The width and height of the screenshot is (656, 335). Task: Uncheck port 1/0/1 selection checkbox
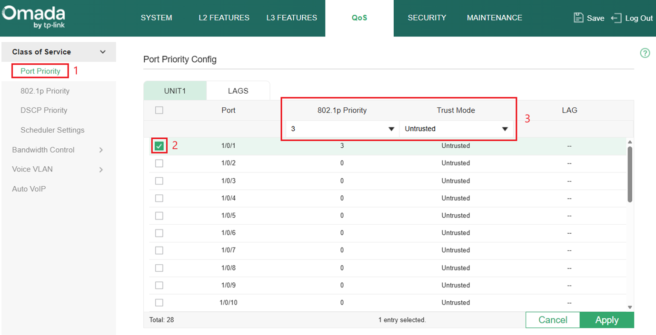pos(159,145)
